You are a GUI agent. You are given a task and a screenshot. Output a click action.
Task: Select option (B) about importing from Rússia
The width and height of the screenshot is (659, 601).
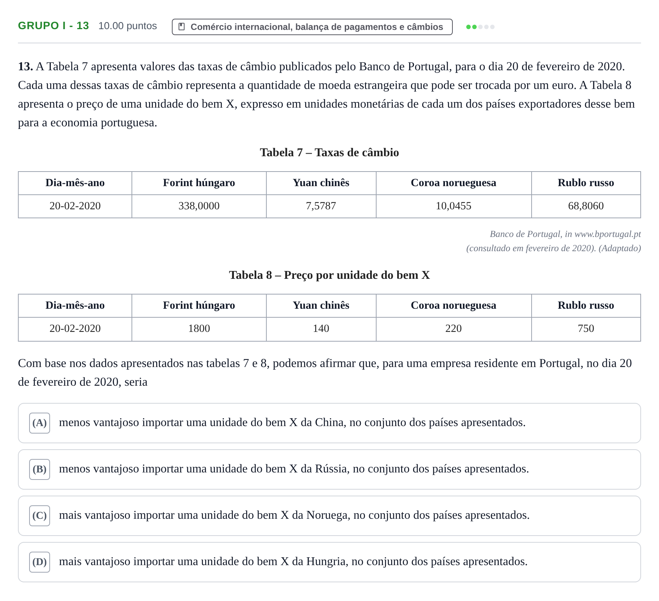click(x=329, y=469)
